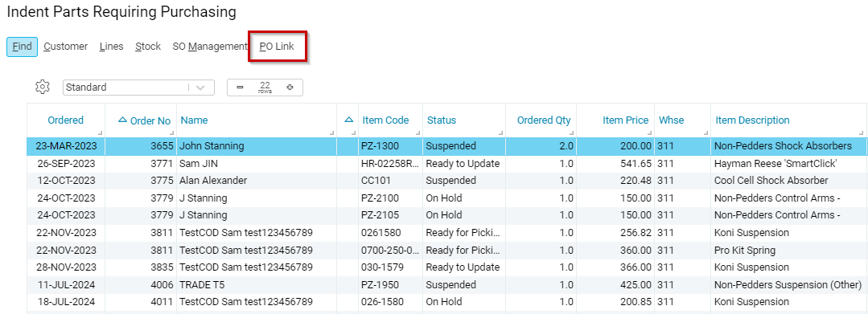Click the Find menu button

(x=23, y=47)
